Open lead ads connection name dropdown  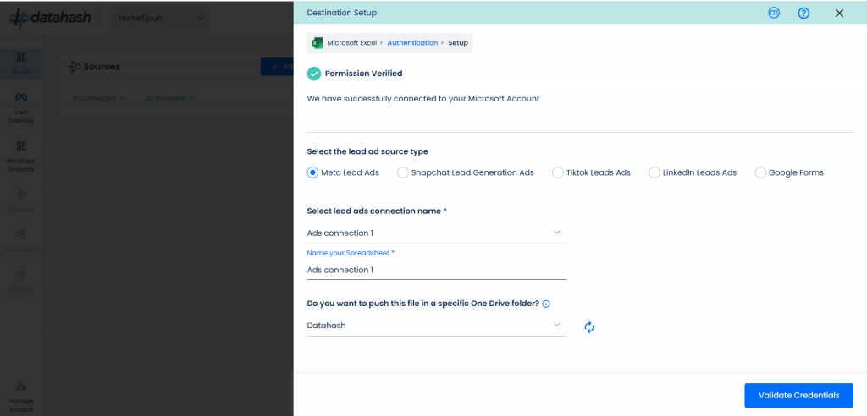pyautogui.click(x=437, y=233)
